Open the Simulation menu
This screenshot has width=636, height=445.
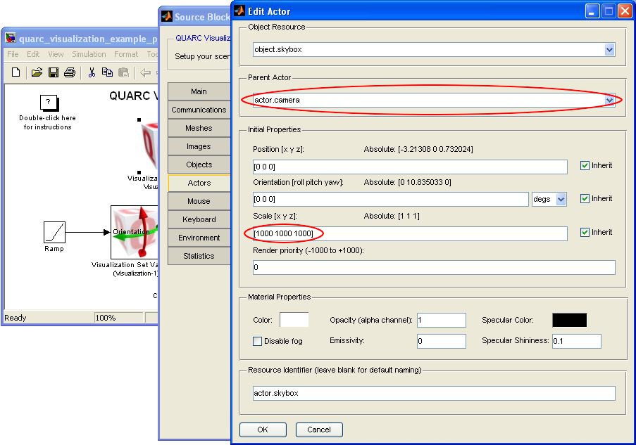(89, 54)
